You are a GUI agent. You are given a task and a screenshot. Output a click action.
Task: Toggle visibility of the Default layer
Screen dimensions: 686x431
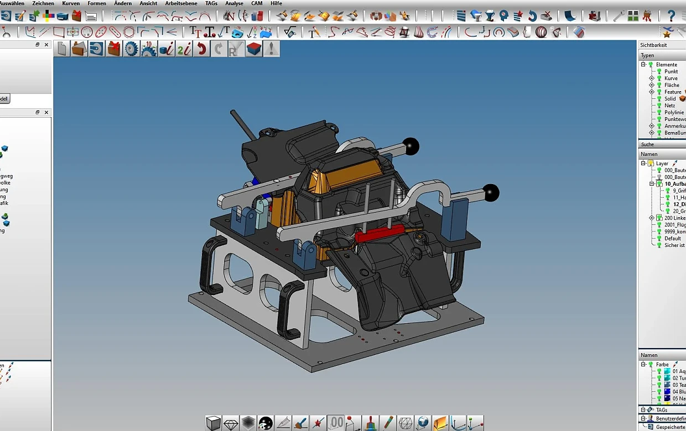pyautogui.click(x=659, y=239)
